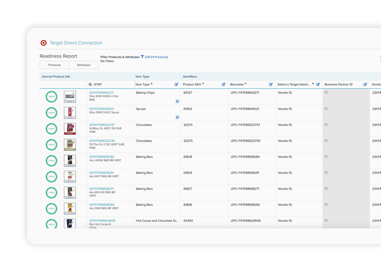Screen dimensions: 381x272
Task: Open product 00747599619021
Action: 102,109
